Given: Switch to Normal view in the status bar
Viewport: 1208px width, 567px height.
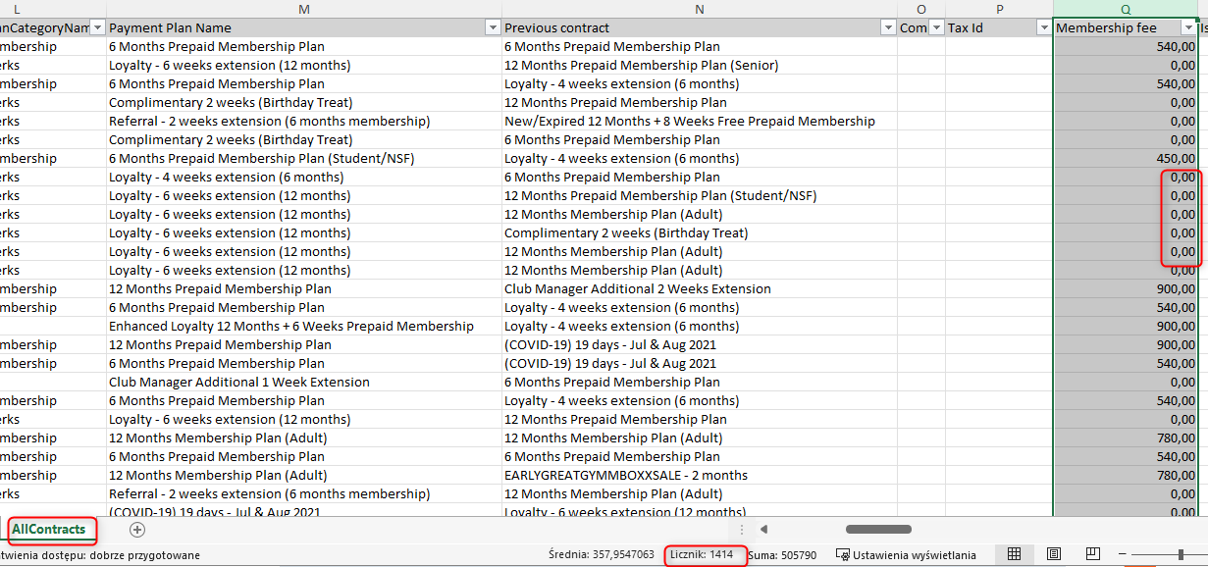Looking at the screenshot, I should [x=1016, y=554].
